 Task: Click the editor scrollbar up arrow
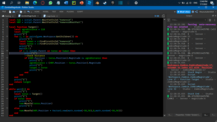(x=164, y=20)
